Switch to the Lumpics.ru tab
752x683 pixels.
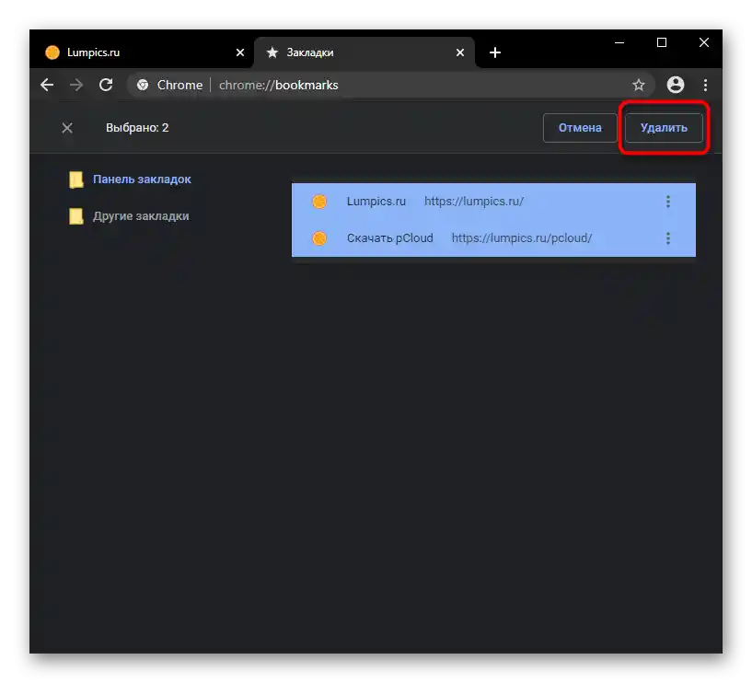click(144, 52)
